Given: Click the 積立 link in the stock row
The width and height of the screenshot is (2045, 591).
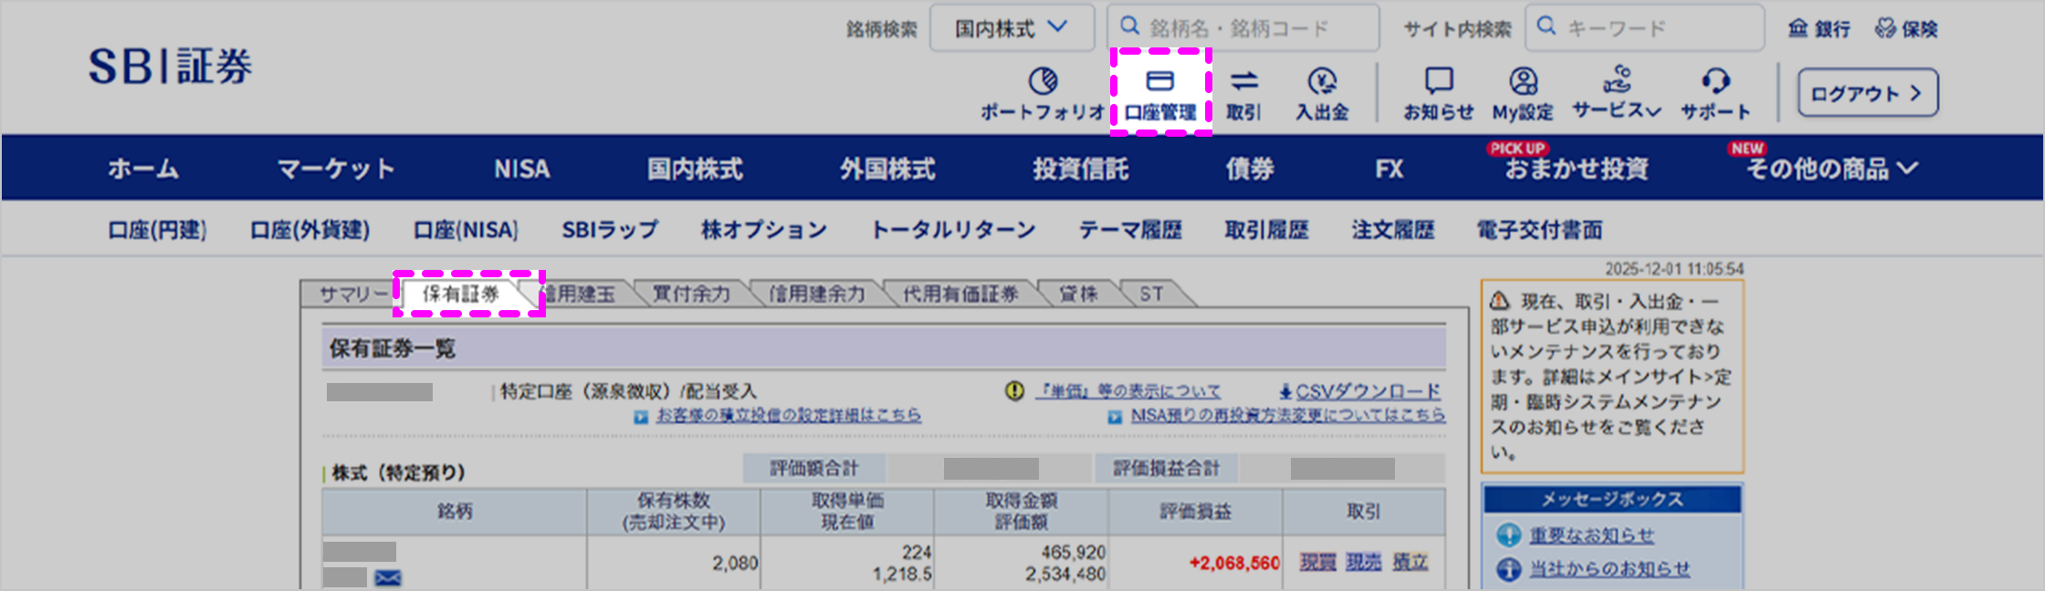Looking at the screenshot, I should pos(1410,562).
